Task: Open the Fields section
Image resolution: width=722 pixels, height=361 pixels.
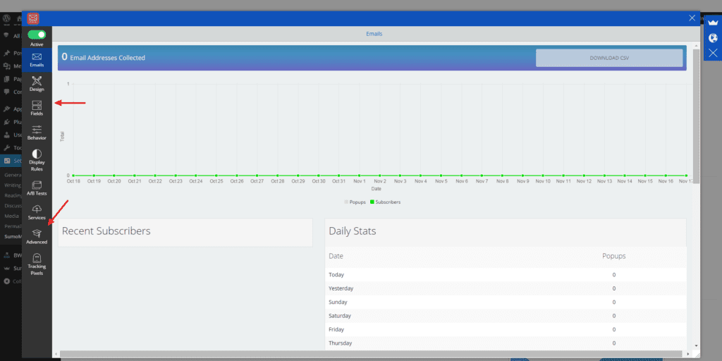Action: tap(37, 108)
